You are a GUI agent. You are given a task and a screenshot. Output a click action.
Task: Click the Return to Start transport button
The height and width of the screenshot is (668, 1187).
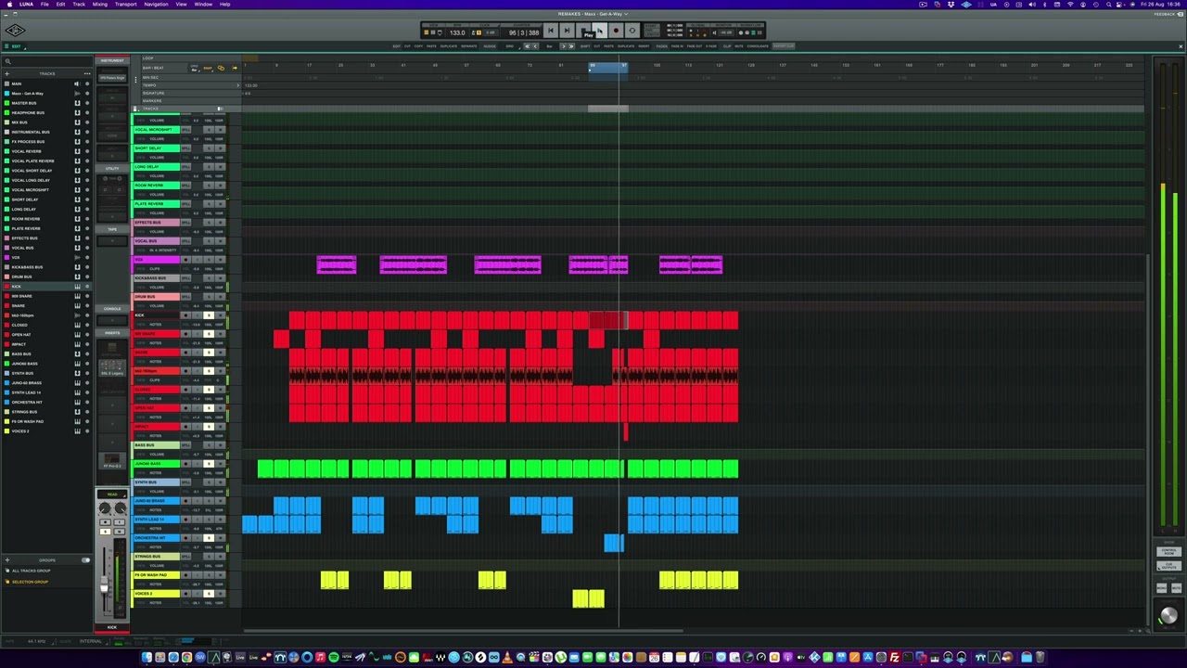[551, 31]
